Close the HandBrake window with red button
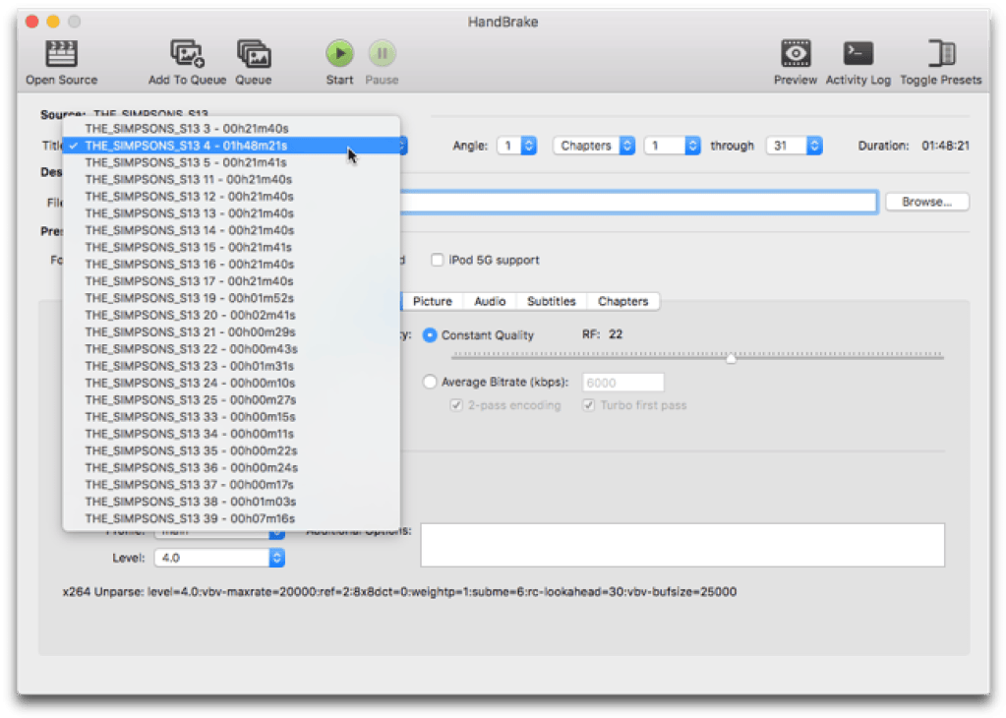Viewport: 1006px width, 718px height. (32, 22)
